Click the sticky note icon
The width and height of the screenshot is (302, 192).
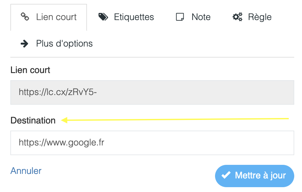180,17
